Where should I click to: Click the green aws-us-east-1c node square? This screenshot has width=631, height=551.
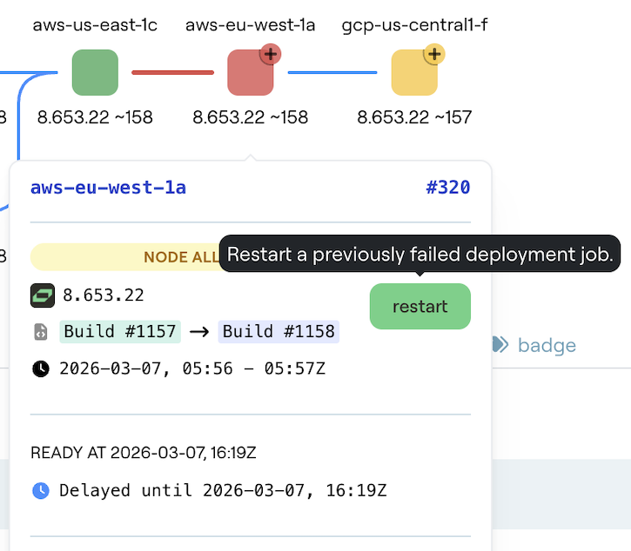coord(95,72)
